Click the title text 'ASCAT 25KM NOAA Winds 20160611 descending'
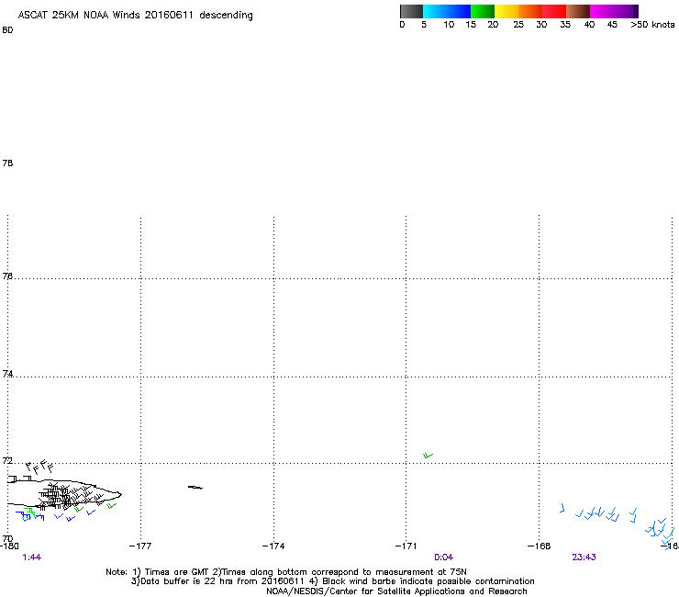Image resolution: width=679 pixels, height=597 pixels. click(135, 15)
